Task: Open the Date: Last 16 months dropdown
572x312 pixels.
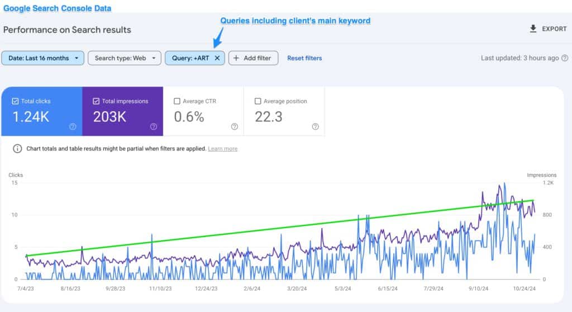Action: click(43, 58)
